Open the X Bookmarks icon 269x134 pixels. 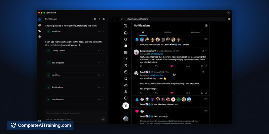(x=126, y=78)
